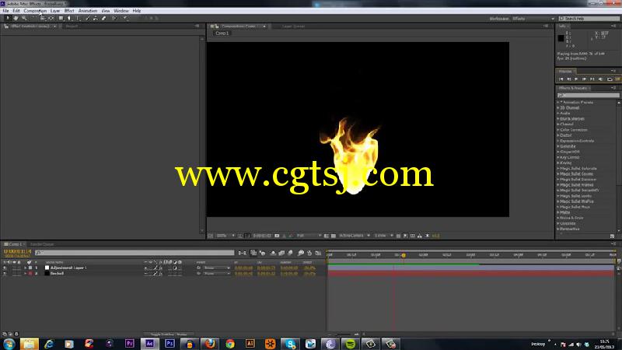
Task: Open Photoshop from the taskbar
Action: pos(169,344)
